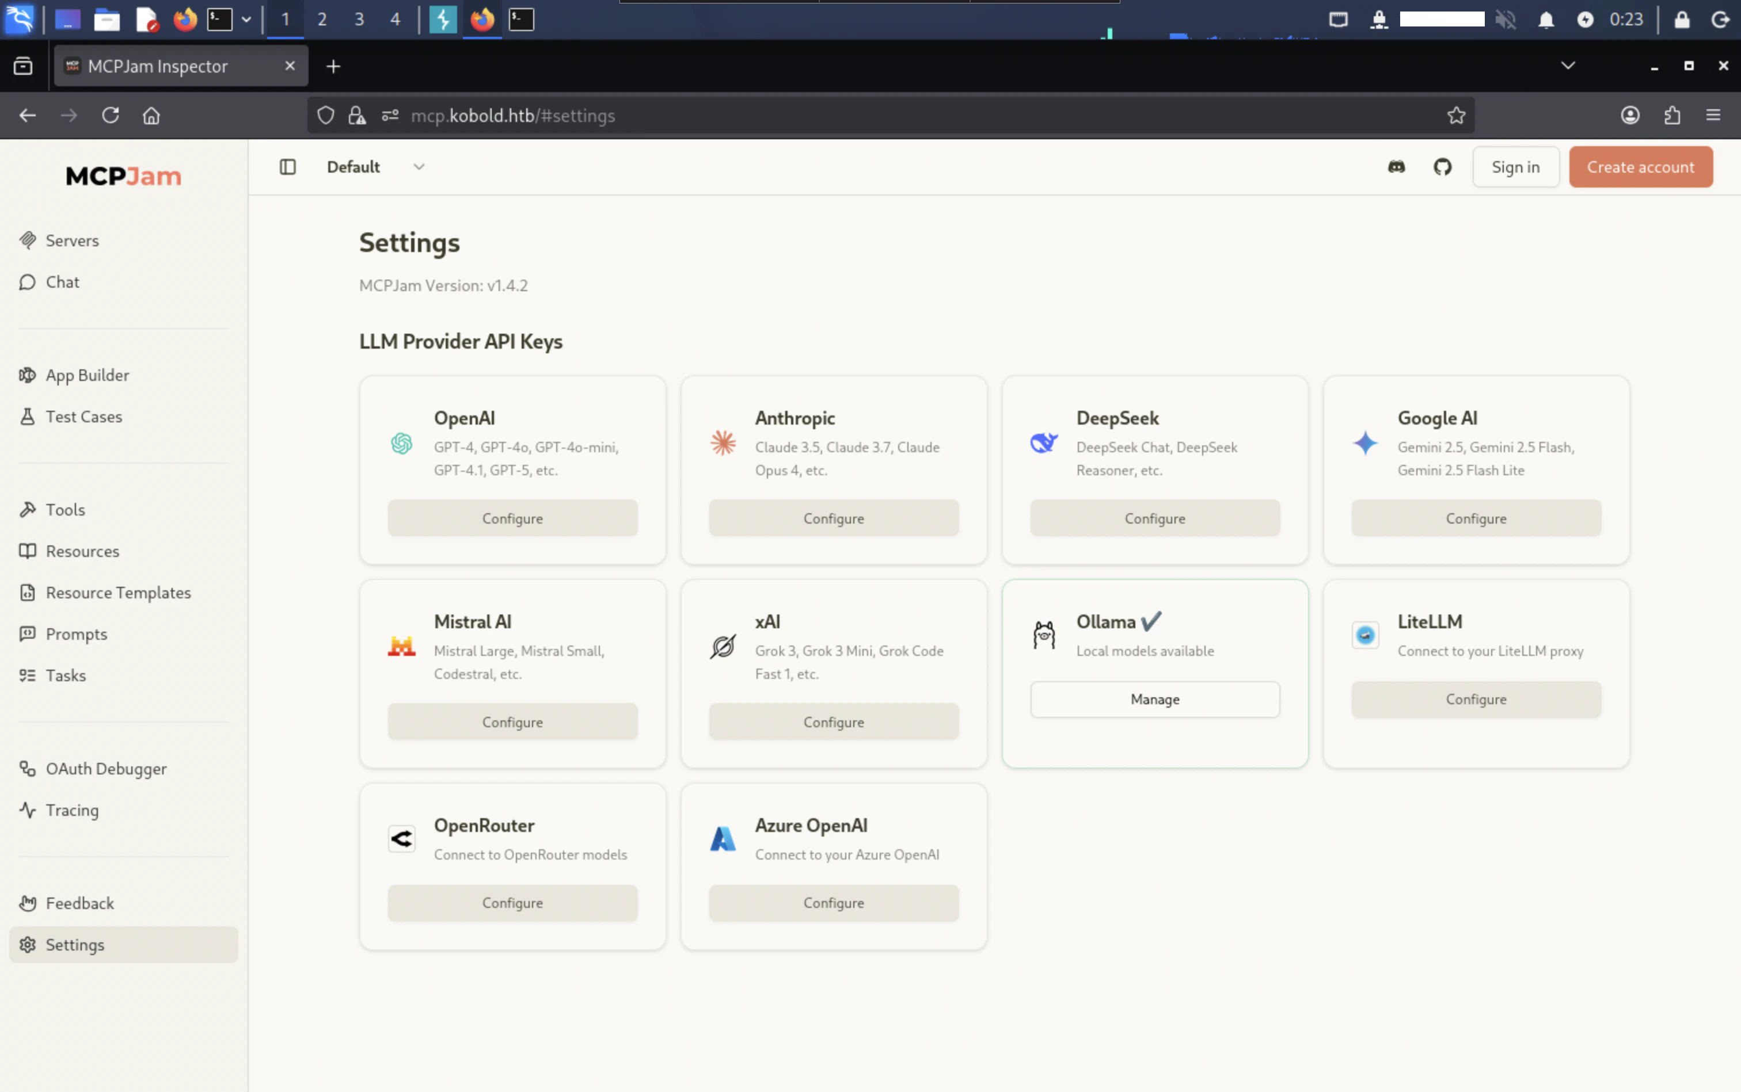Configure the OpenAI provider
This screenshot has height=1092, width=1741.
(512, 518)
